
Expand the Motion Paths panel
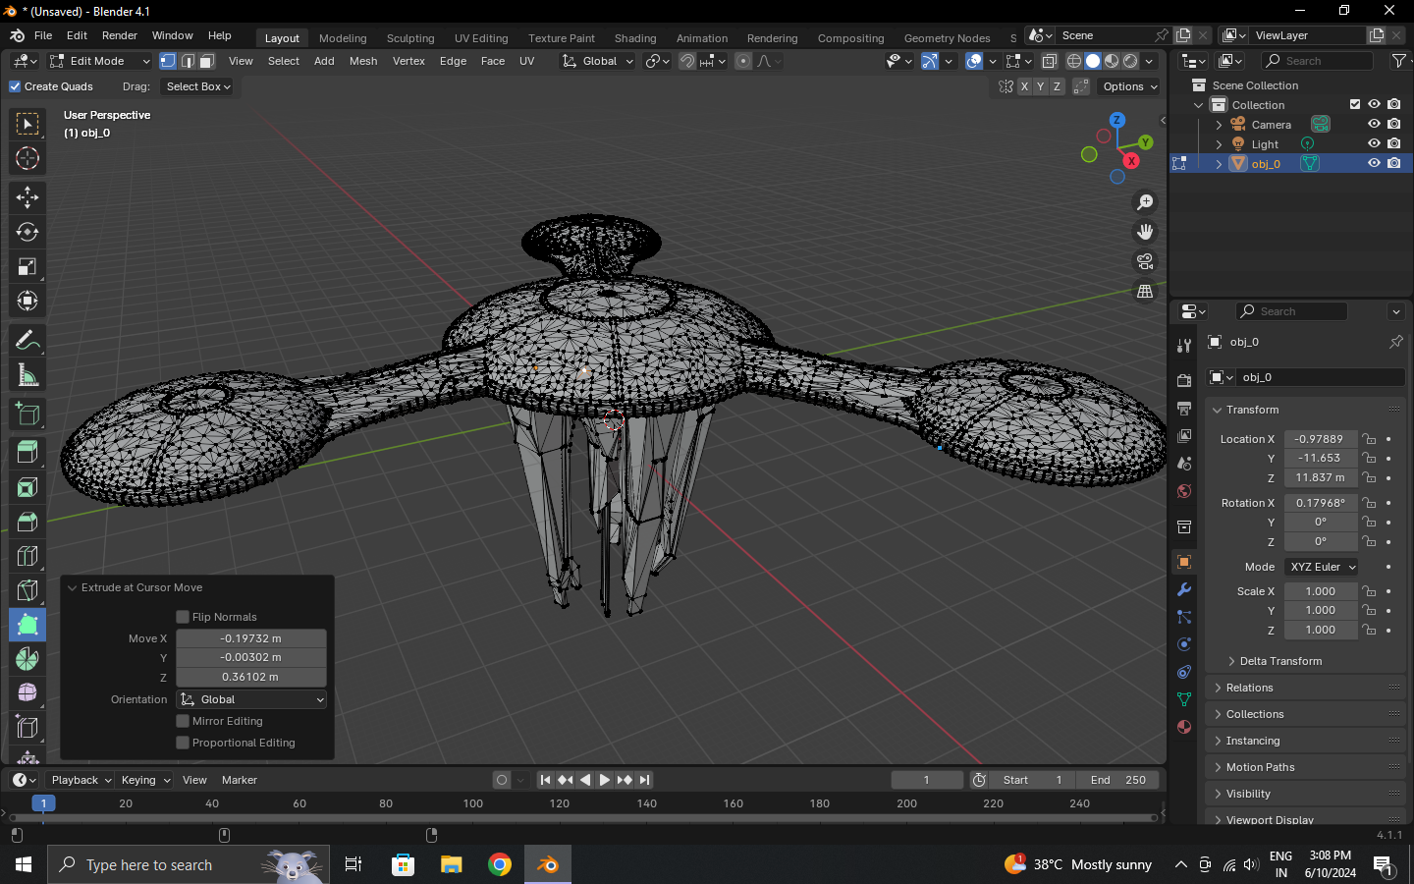[x=1260, y=767]
